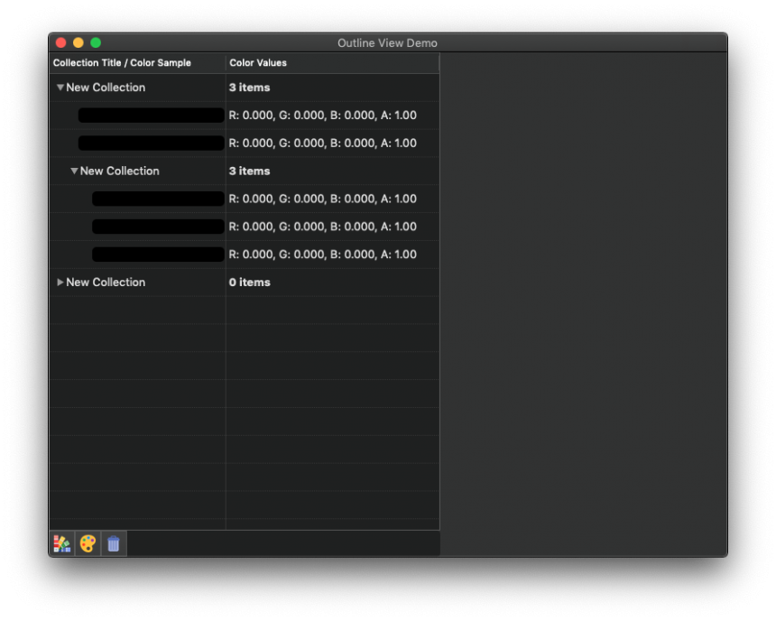Select the empty New Collection row
This screenshot has height=621, width=776.
[106, 282]
